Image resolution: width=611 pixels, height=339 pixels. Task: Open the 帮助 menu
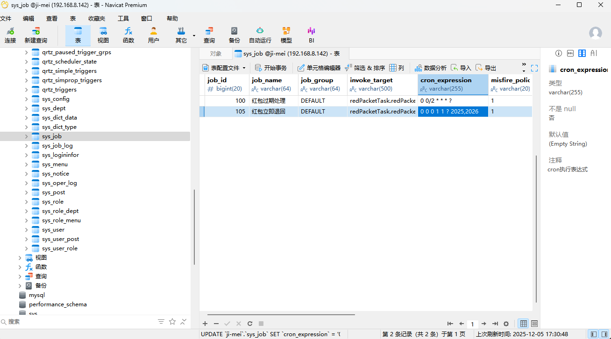(x=172, y=18)
